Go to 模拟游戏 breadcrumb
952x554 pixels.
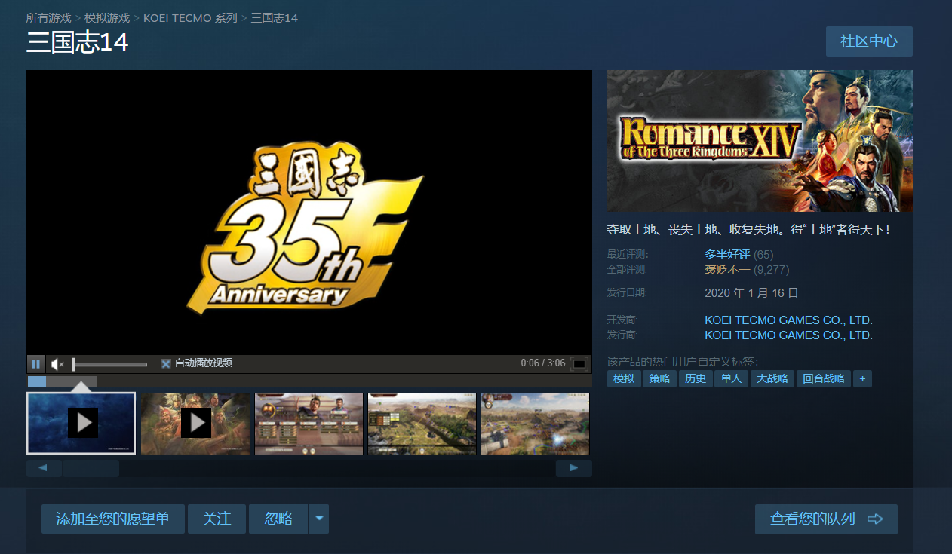[107, 17]
